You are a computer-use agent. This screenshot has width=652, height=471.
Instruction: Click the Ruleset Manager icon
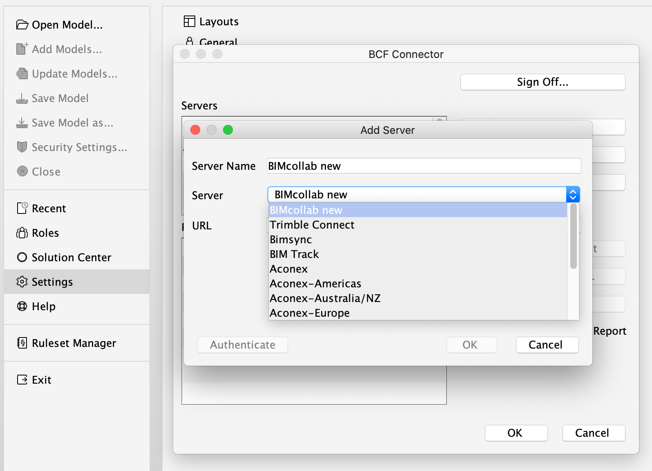pos(22,343)
